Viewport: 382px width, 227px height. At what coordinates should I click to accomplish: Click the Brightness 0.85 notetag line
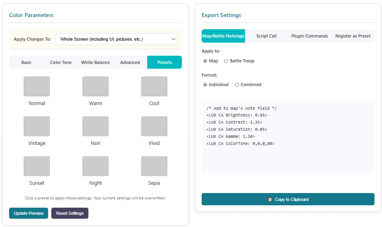tap(236, 115)
